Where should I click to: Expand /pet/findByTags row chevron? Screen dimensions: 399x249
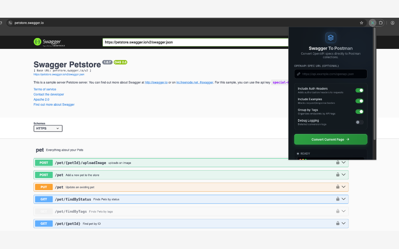coord(344,211)
